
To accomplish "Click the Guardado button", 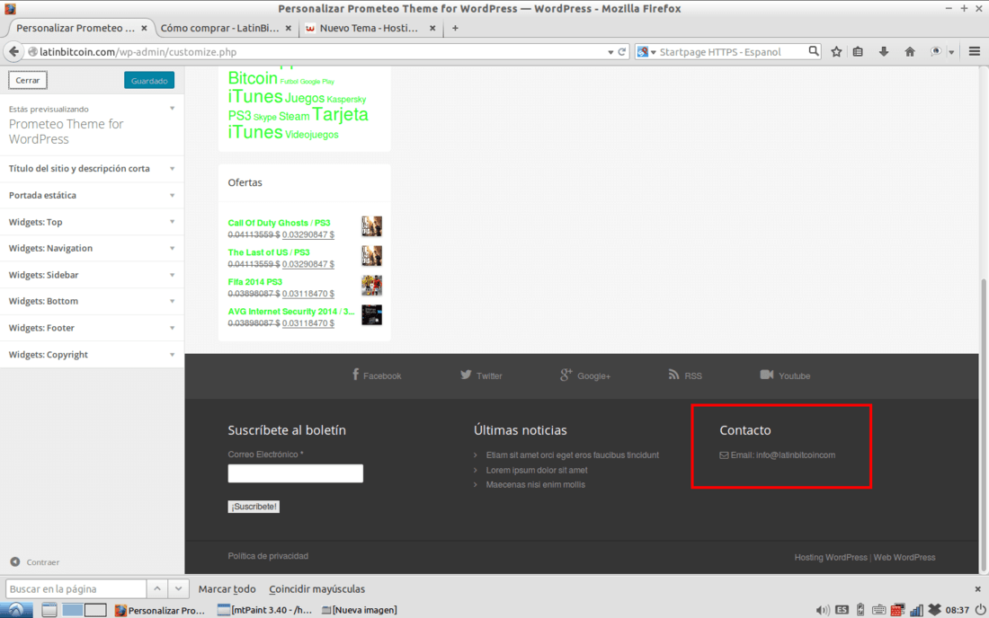I will pos(149,81).
